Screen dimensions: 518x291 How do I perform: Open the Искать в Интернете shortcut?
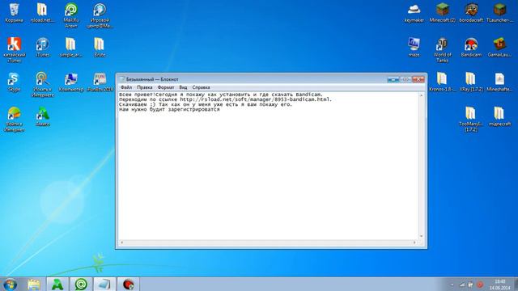pyautogui.click(x=43, y=84)
